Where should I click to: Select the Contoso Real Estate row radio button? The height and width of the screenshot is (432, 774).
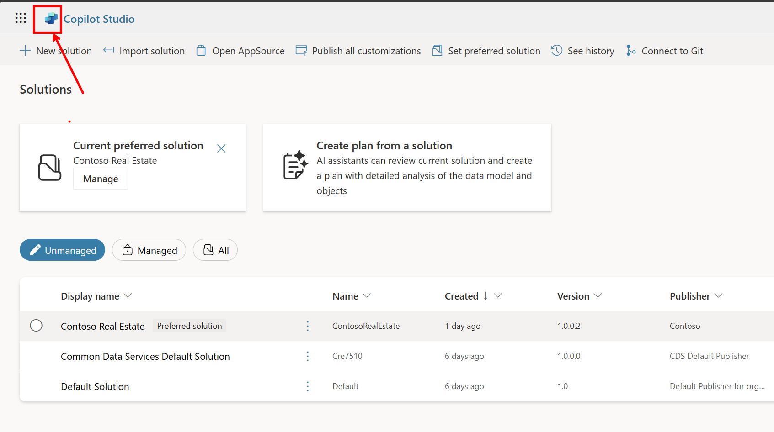coord(36,326)
